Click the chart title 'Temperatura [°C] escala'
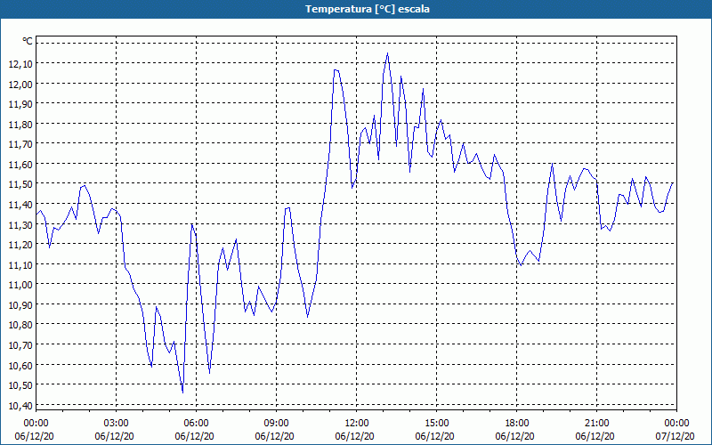 368,9
